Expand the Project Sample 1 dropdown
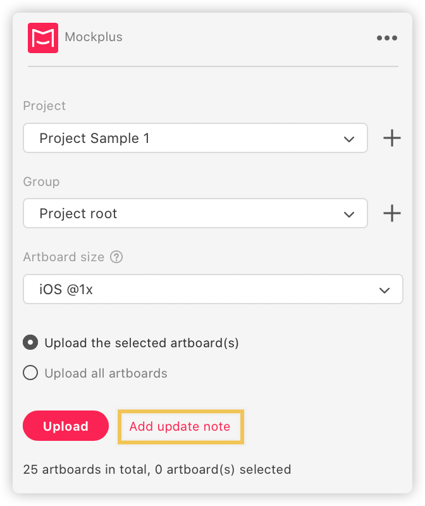The height and width of the screenshot is (506, 425). 195,138
